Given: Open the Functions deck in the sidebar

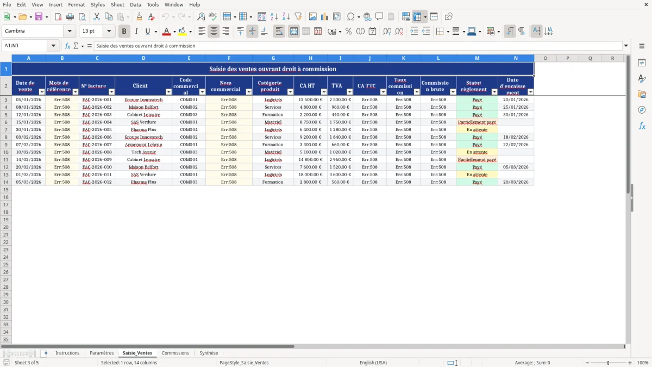Looking at the screenshot, I should (x=642, y=126).
